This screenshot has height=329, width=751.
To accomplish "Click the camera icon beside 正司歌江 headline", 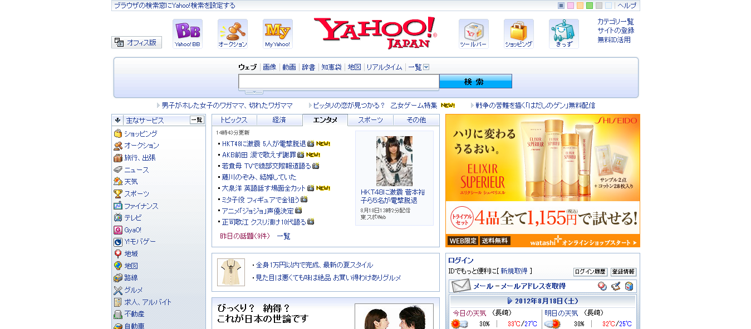I will point(311,222).
